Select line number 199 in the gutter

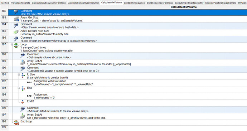coord(4,128)
